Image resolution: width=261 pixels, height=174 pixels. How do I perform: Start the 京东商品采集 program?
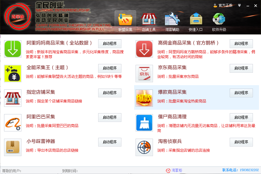(x=241, y=68)
